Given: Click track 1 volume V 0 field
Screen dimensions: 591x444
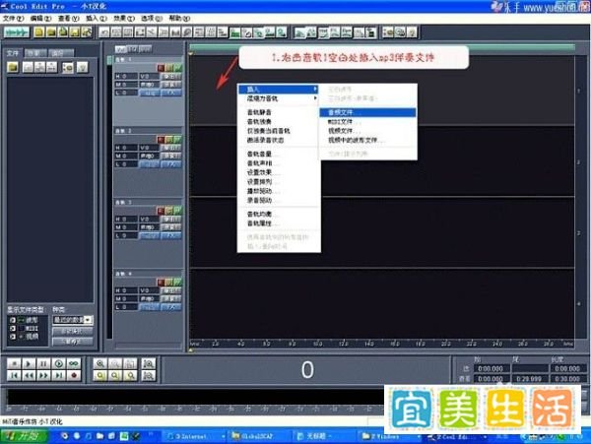Looking at the screenshot, I should (x=148, y=77).
